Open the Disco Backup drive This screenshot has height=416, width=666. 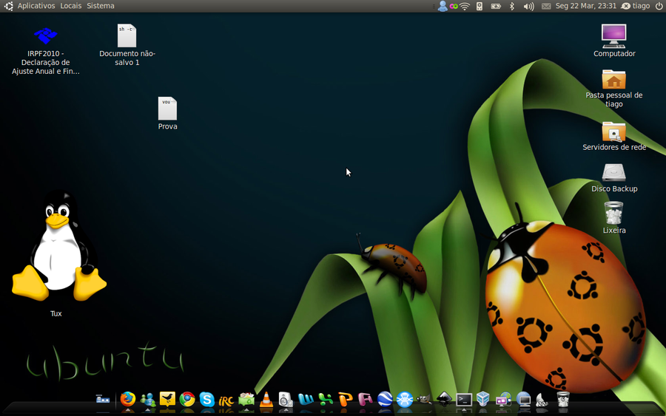pos(613,177)
